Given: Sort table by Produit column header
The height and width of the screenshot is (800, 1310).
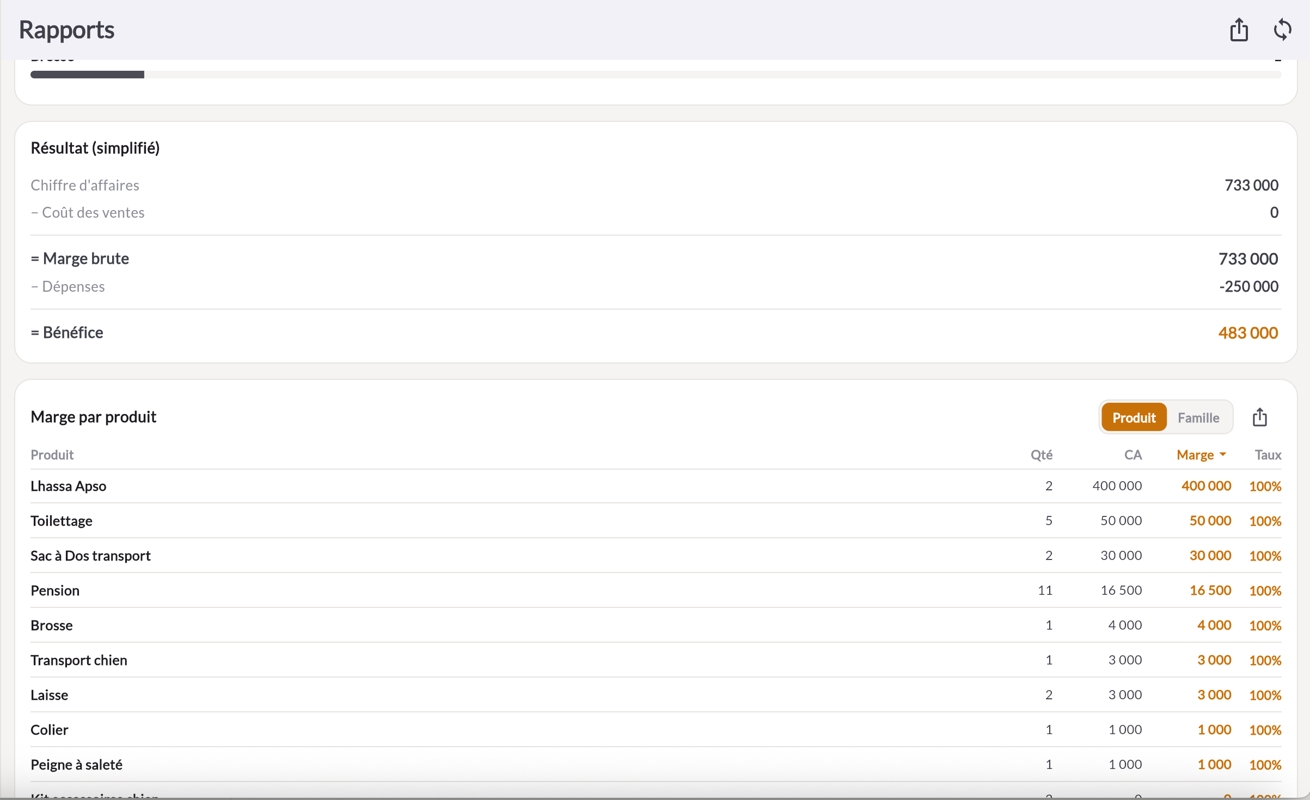Looking at the screenshot, I should coord(52,454).
